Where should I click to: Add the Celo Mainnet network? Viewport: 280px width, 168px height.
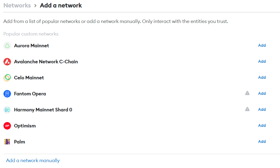pyautogui.click(x=262, y=77)
